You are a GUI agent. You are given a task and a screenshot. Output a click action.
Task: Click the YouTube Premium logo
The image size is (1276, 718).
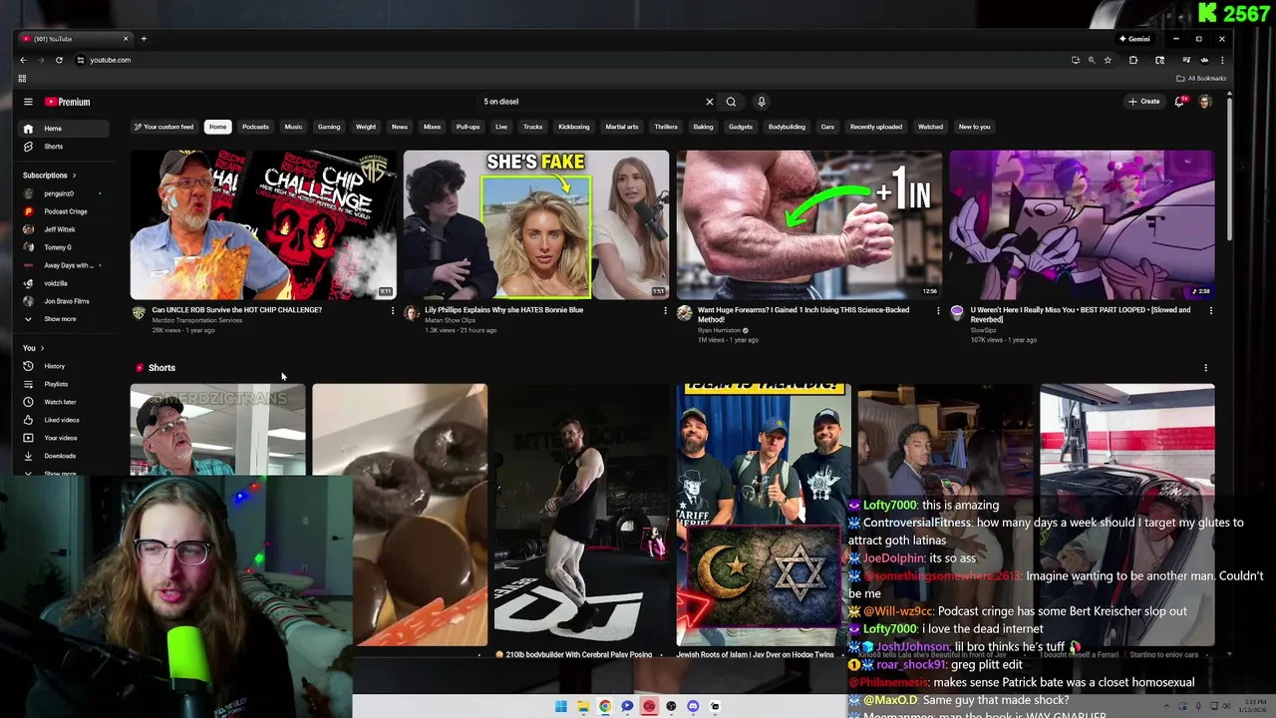(x=67, y=102)
